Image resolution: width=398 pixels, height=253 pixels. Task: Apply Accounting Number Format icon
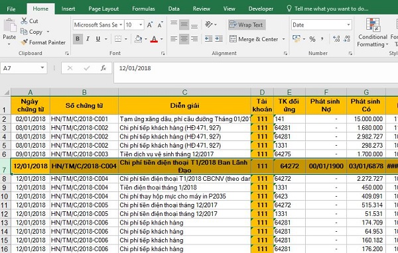click(x=297, y=39)
